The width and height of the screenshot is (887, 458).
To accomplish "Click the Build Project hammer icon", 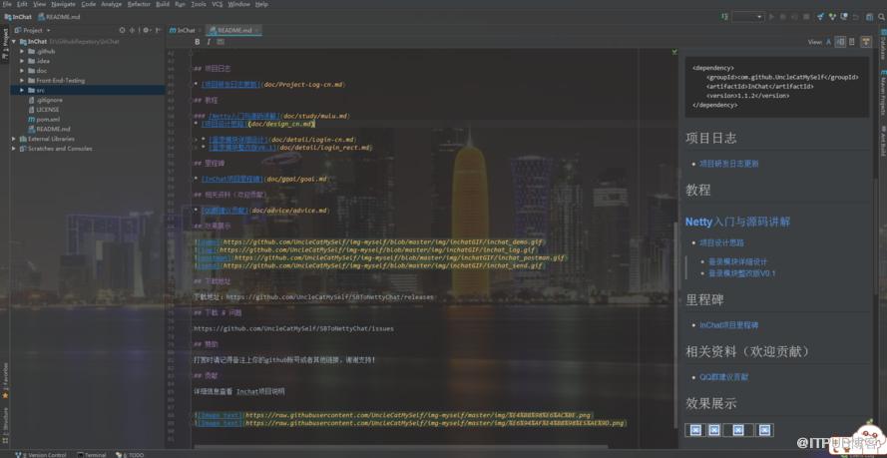I will pyautogui.click(x=724, y=17).
